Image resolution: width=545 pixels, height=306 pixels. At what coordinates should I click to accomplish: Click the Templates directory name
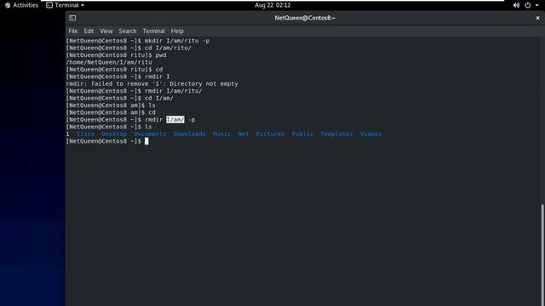pos(336,134)
